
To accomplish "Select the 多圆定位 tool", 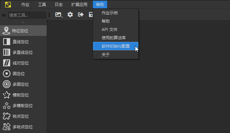I will click(20, 84).
